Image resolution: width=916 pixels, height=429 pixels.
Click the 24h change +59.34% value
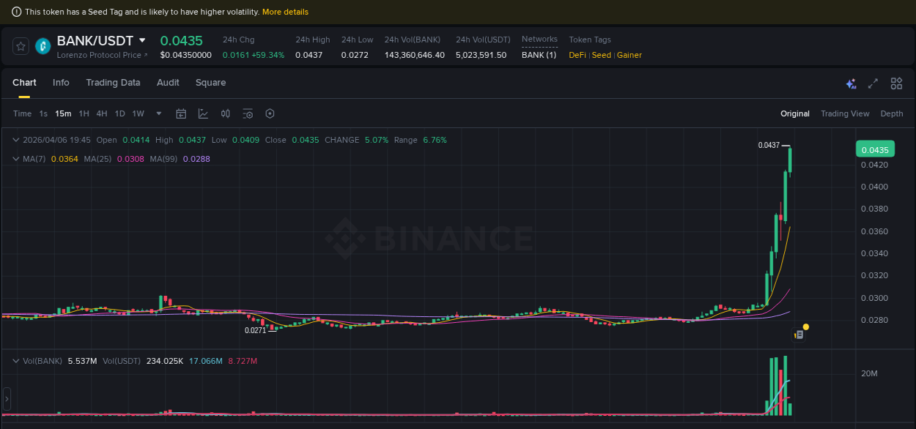coord(268,55)
